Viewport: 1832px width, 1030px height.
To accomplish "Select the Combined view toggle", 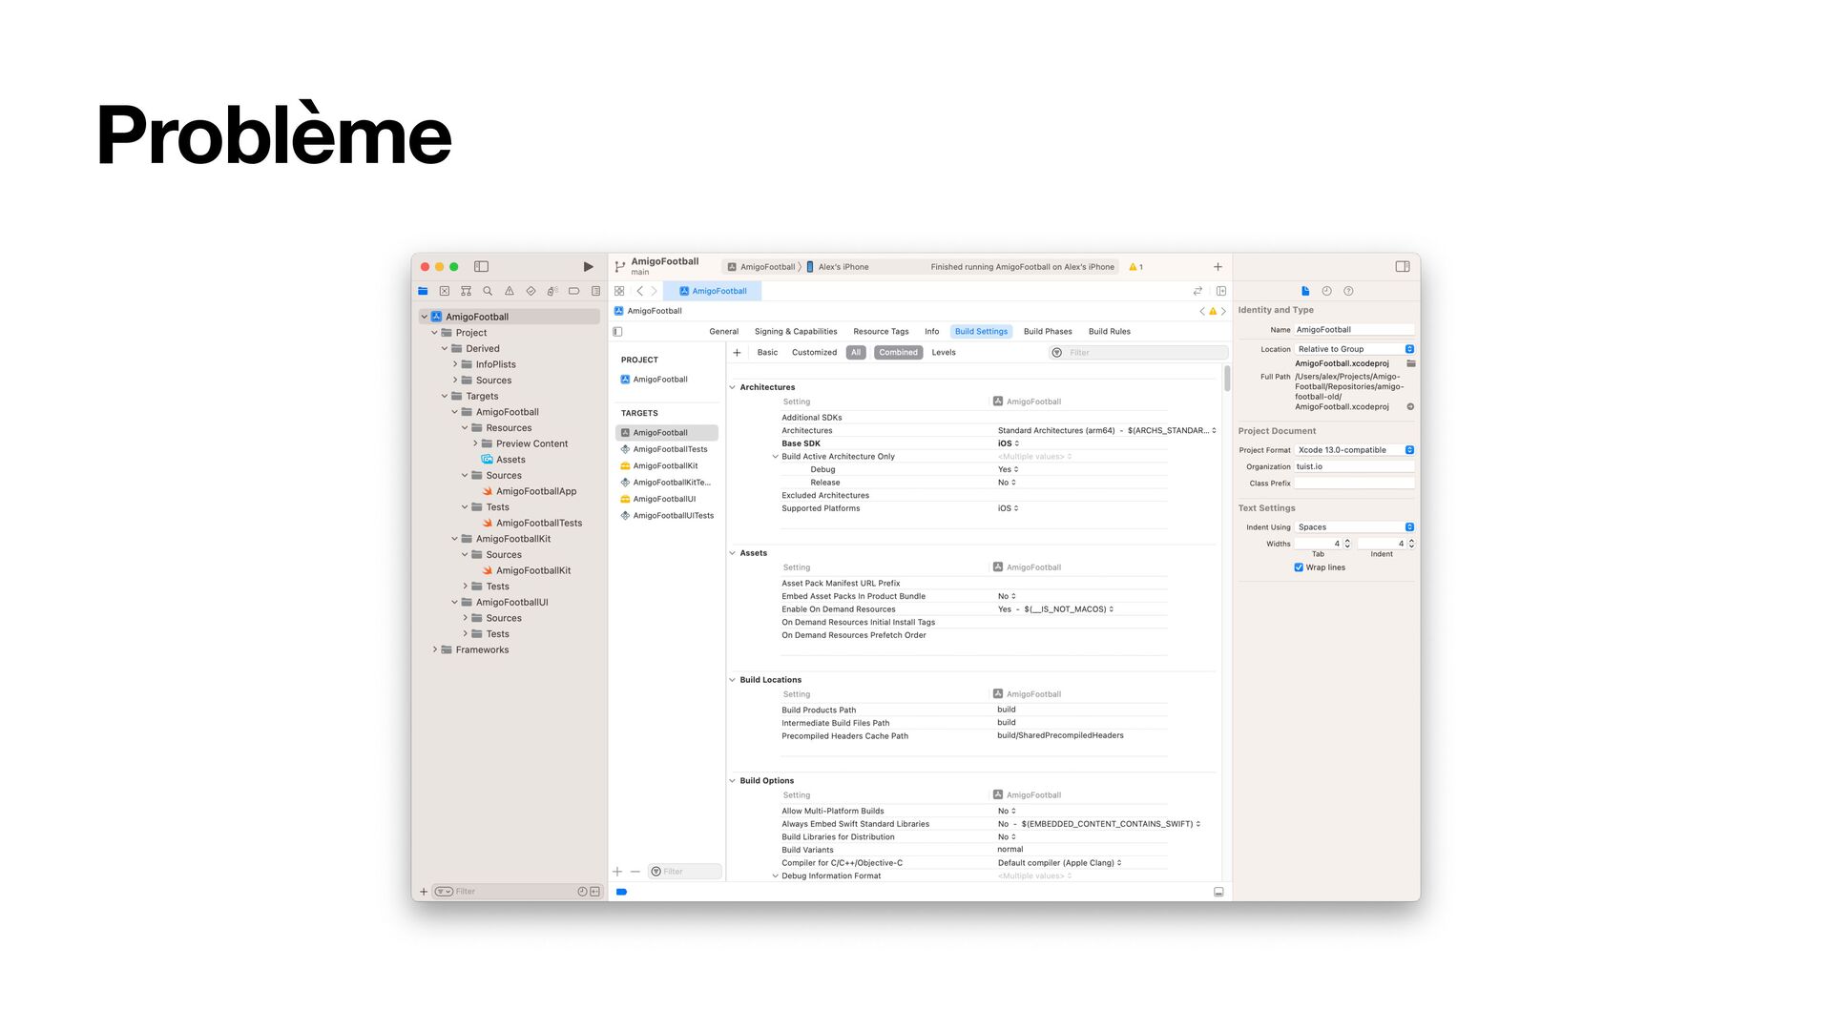I will click(898, 353).
